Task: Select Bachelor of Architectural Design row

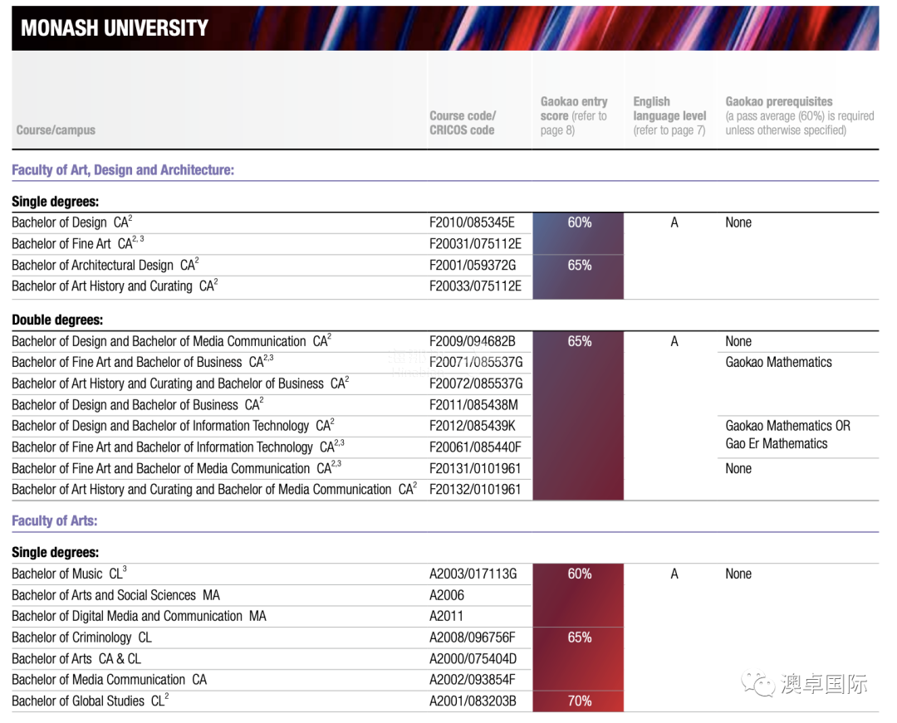Action: [x=105, y=265]
